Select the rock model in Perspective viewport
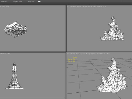Image resolution: width=132 pixels, height=99 pixels. [112, 81]
